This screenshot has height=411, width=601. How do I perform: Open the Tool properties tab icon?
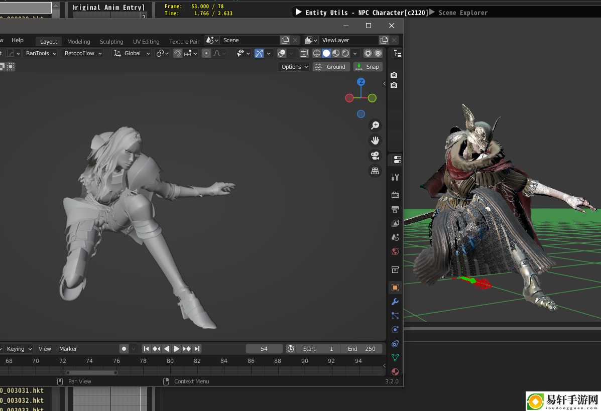pyautogui.click(x=395, y=177)
